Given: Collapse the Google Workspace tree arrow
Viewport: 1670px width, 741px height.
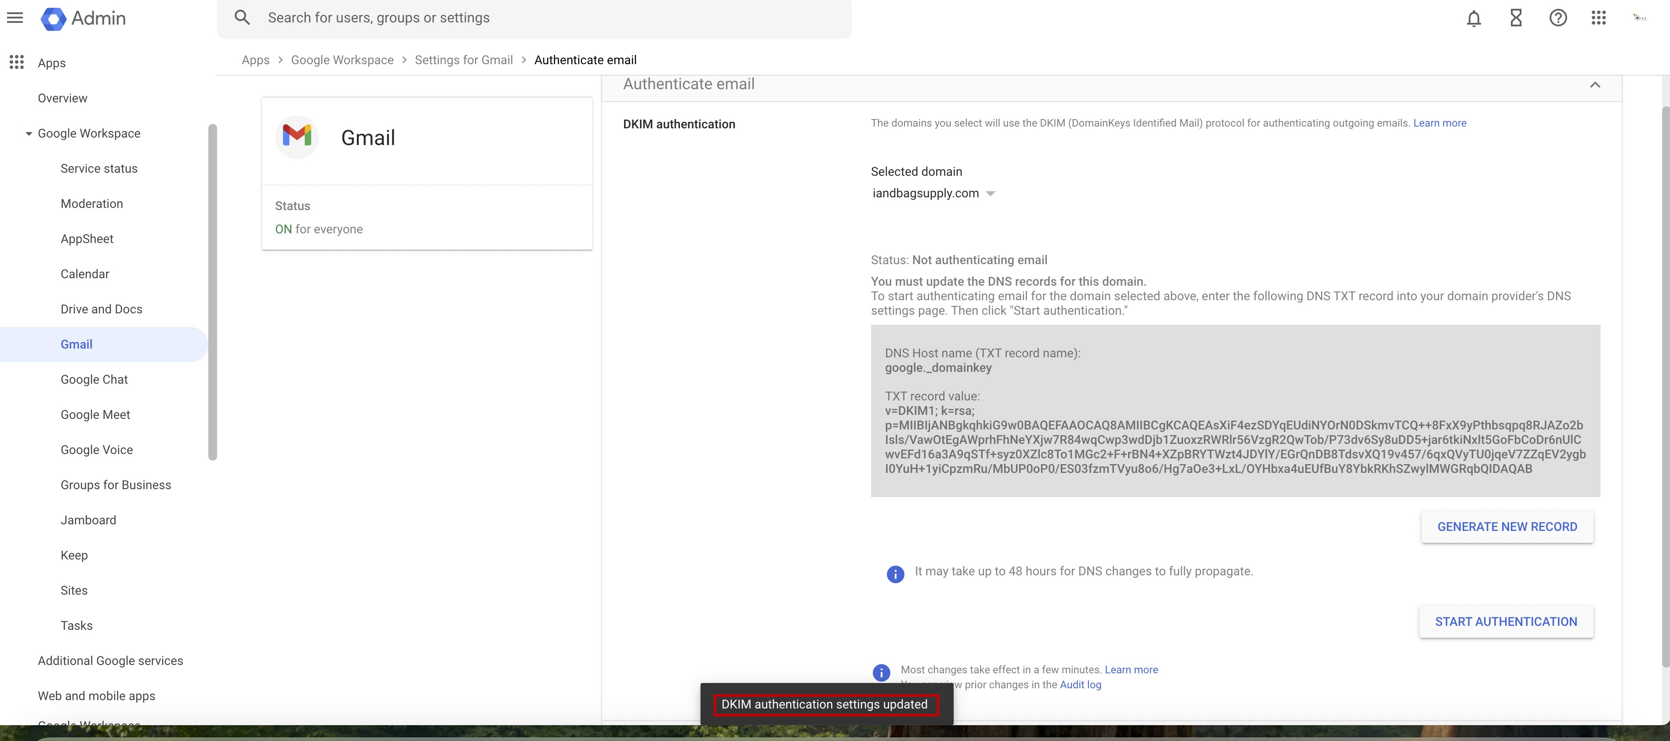Looking at the screenshot, I should coord(29,134).
